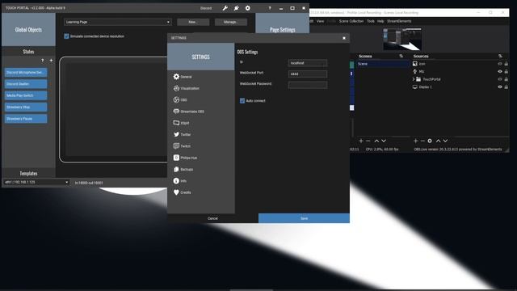Move scene up with arrow in OBS Scenes
The width and height of the screenshot is (517, 291).
376,141
